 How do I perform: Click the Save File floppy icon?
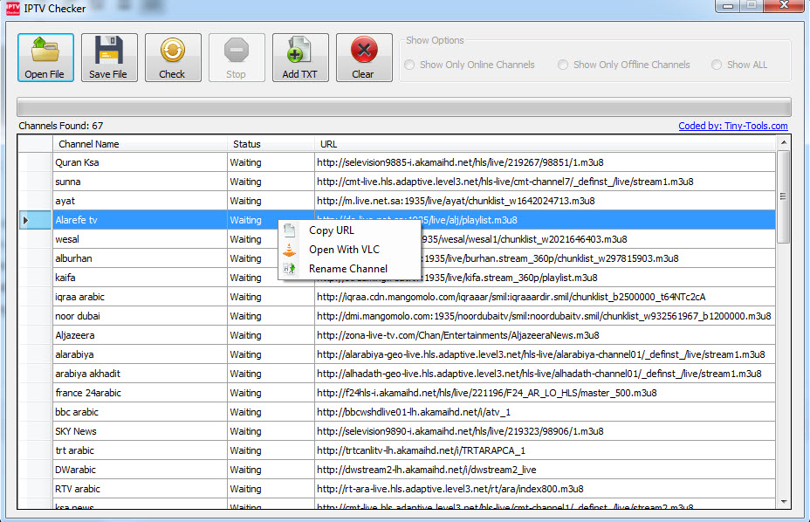pos(108,50)
